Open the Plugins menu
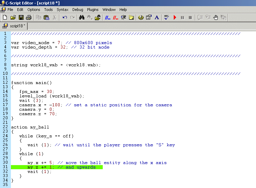The width and height of the screenshot is (256, 188). (93, 10)
